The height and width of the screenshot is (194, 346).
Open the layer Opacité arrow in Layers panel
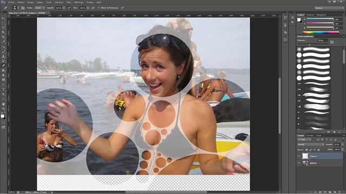click(343, 144)
